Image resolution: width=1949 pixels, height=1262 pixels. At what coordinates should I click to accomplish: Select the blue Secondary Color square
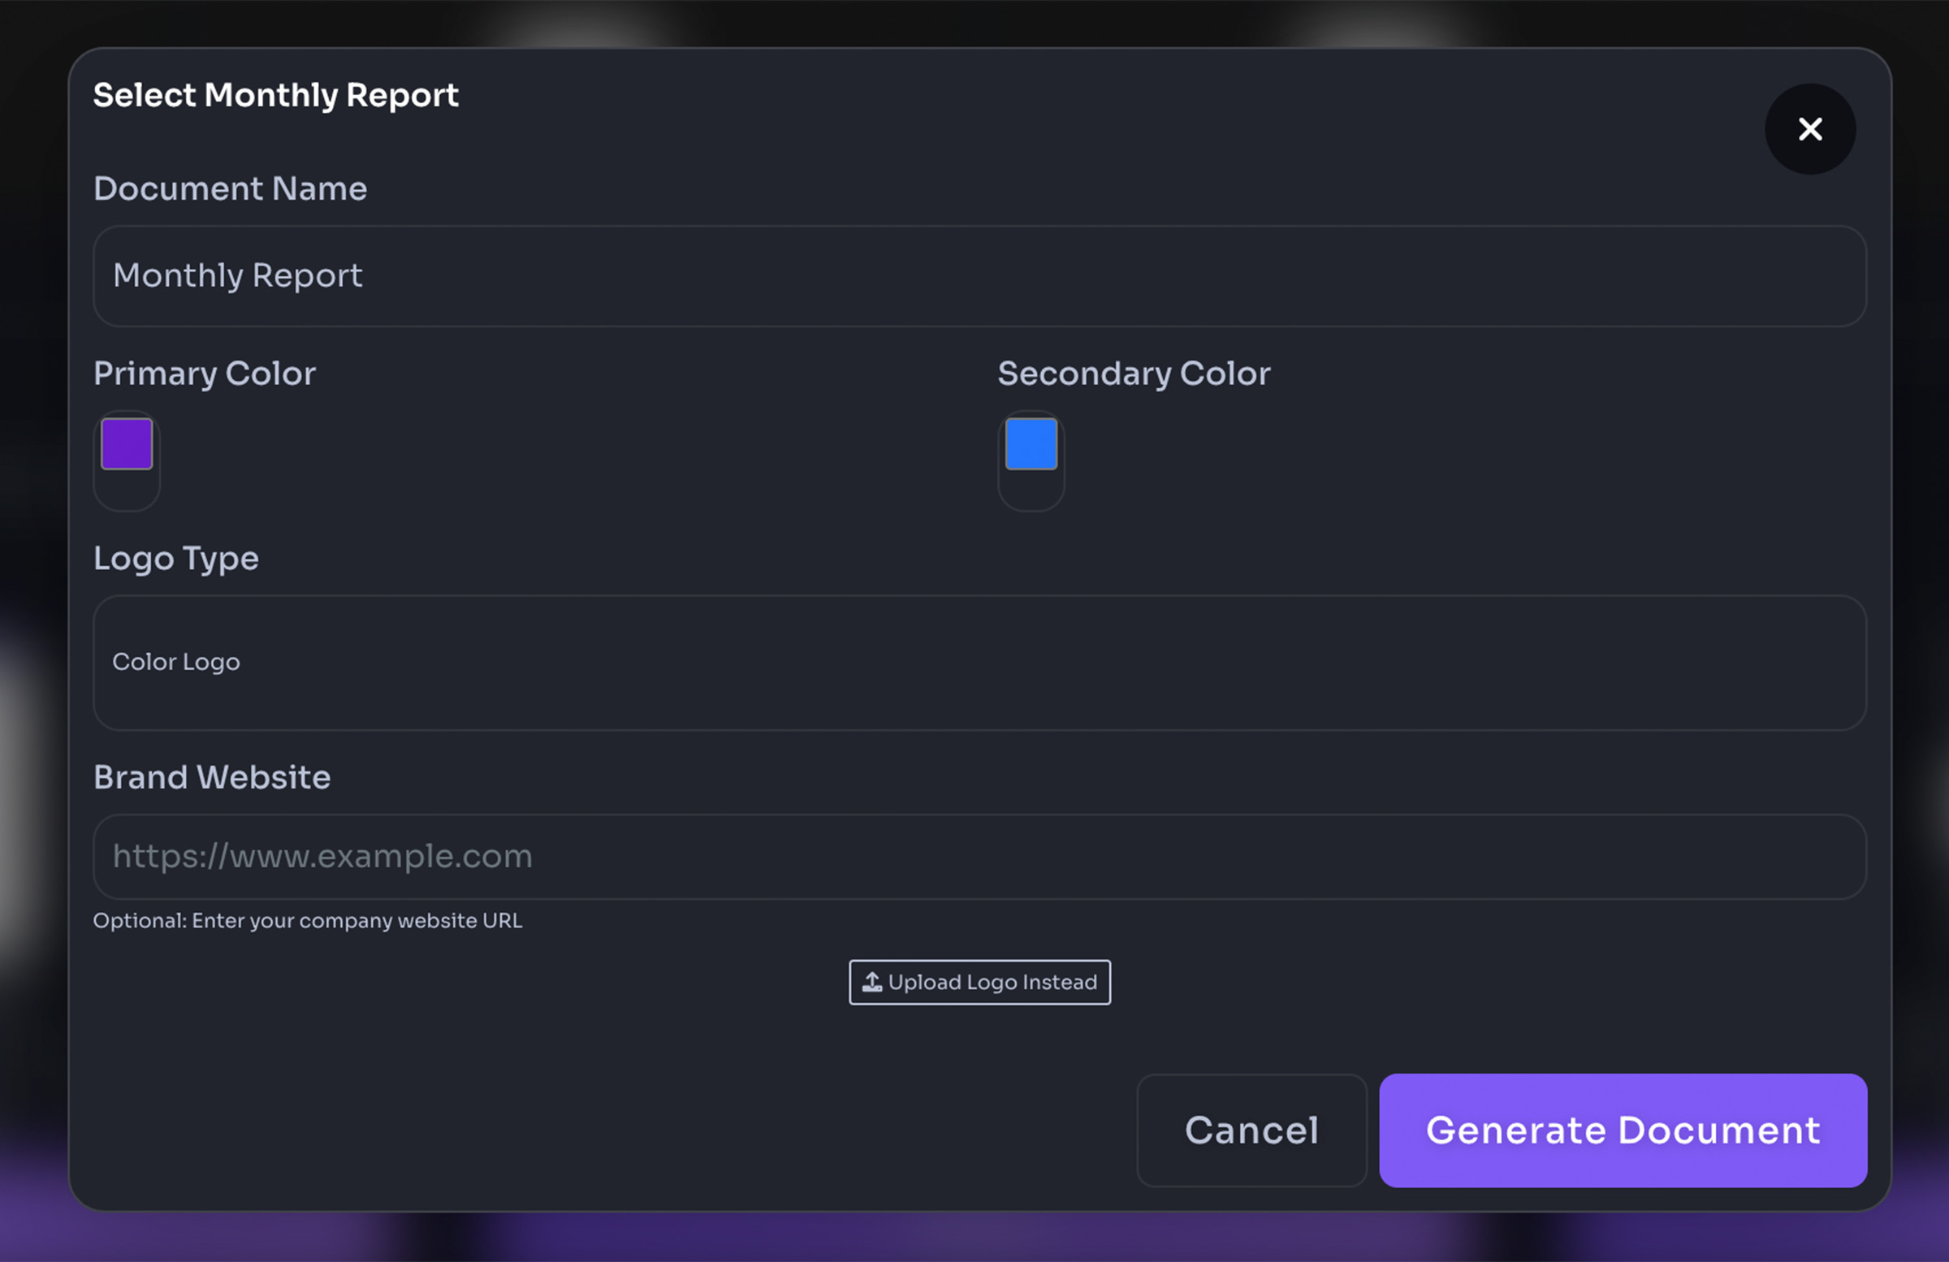tap(1031, 444)
